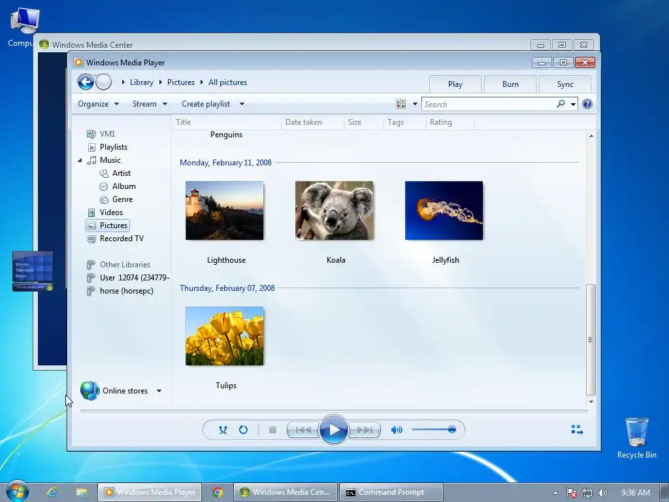Viewport: 669px width, 502px height.
Task: Sort by Title column header
Action: pos(227,122)
